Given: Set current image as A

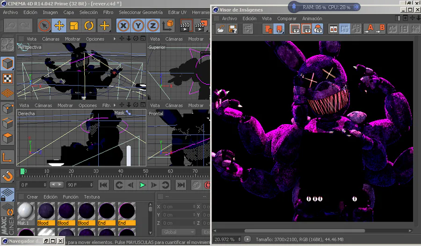Looking at the screenshot, I should coord(369,29).
